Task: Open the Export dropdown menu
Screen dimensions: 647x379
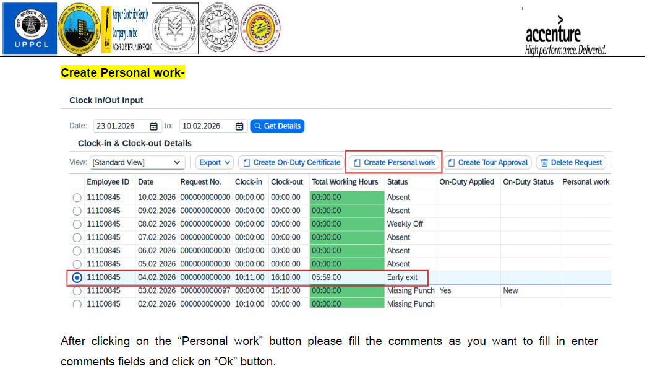Action: pos(215,163)
